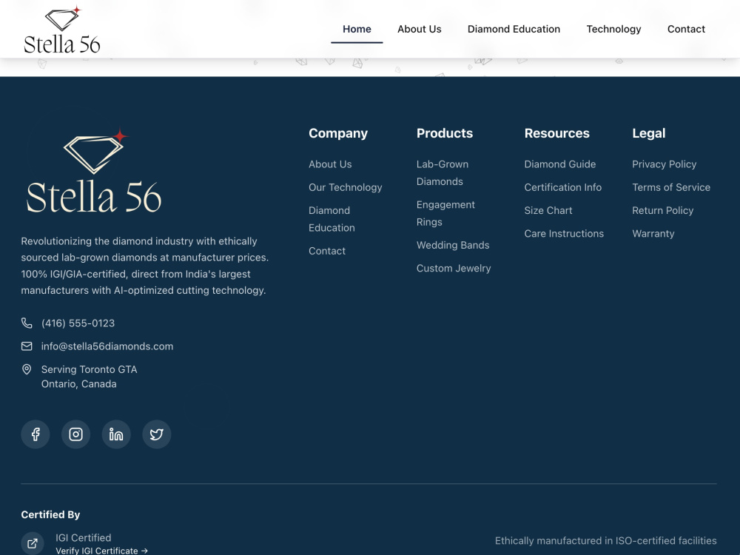Click the phone number (416) 555-0123
This screenshot has height=555, width=740.
78,323
